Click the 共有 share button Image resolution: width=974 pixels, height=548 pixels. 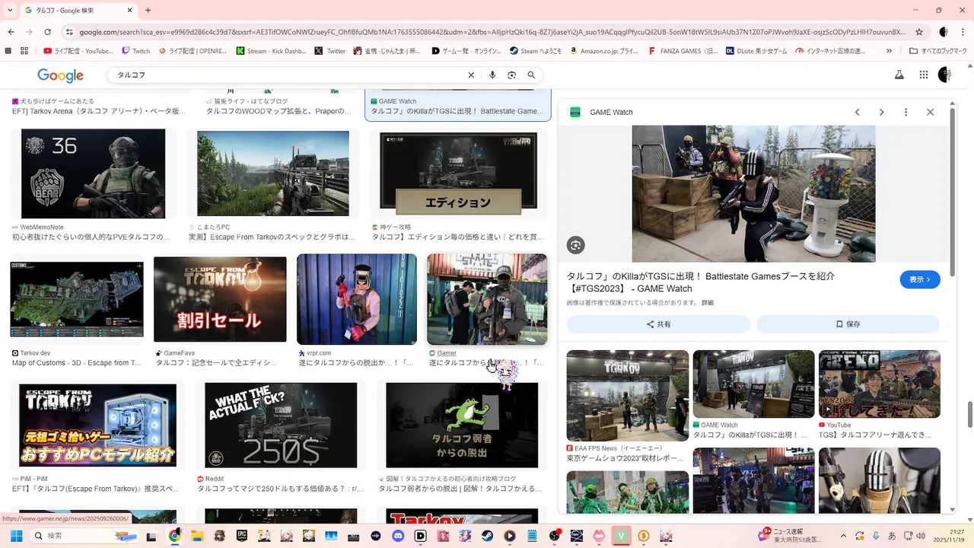click(x=658, y=324)
